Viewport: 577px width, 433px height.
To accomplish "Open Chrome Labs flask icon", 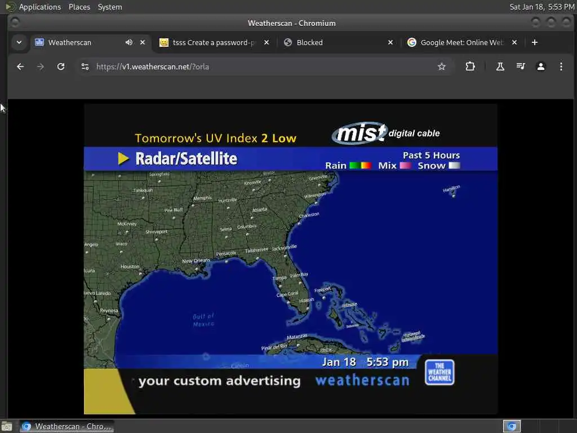I will [500, 67].
